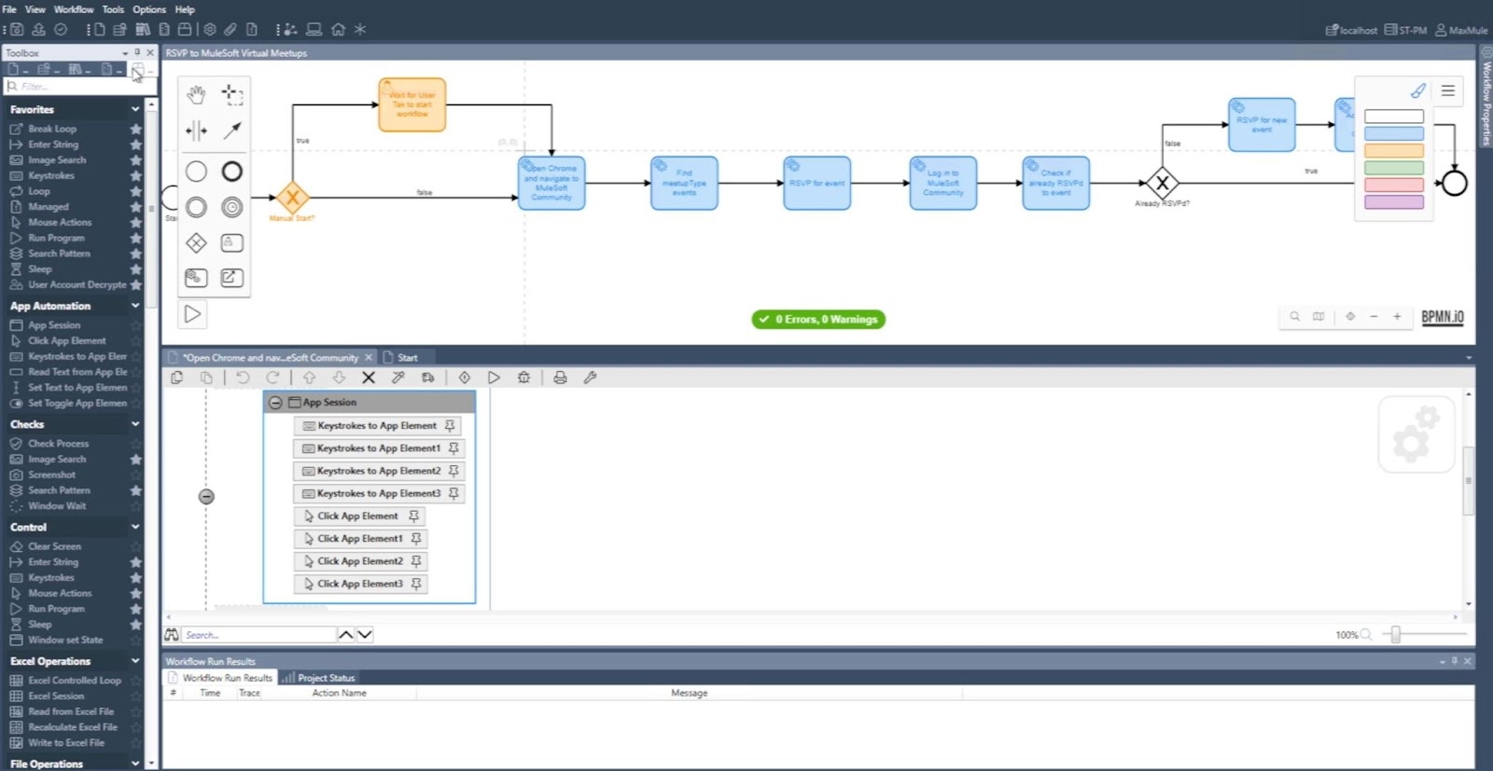Collapse the Checks section
The height and width of the screenshot is (771, 1493).
(135, 424)
